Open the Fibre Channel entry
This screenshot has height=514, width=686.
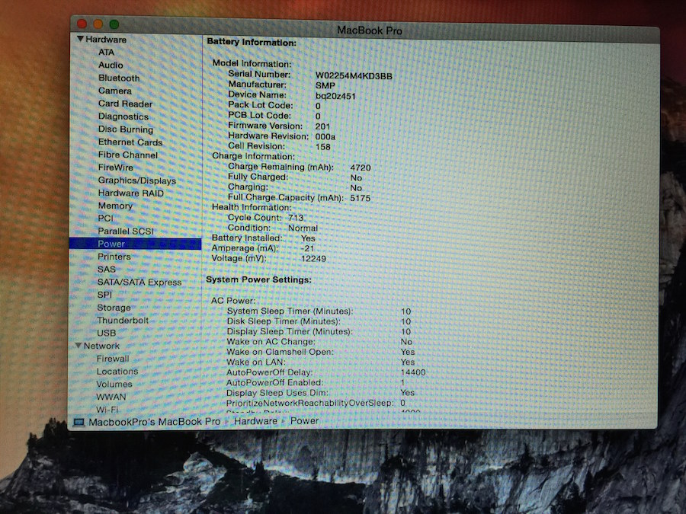click(x=128, y=155)
